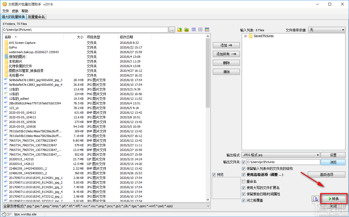The height and width of the screenshot is (217, 349).
Task: Toggle the output folder checkbox
Action: tap(243, 162)
